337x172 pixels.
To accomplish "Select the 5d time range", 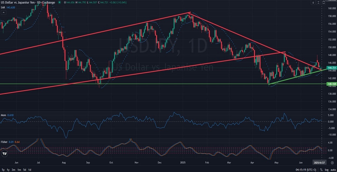I will pos(25,170).
